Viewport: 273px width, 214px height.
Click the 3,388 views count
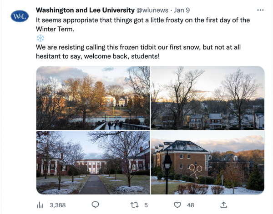click(x=57, y=205)
